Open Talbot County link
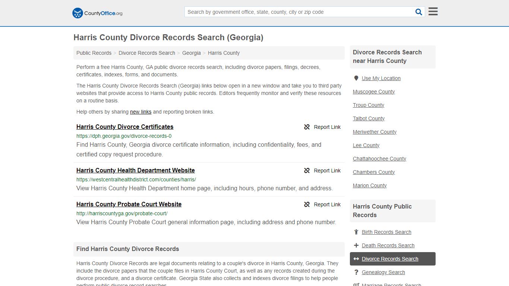The width and height of the screenshot is (509, 286). point(369,118)
